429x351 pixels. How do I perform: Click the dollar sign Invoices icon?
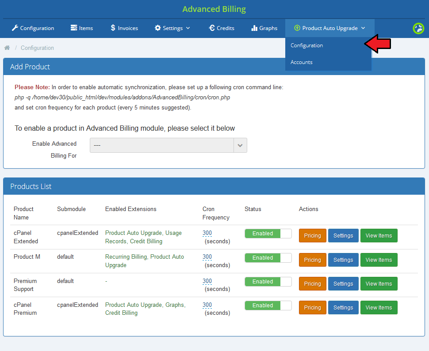[113, 28]
